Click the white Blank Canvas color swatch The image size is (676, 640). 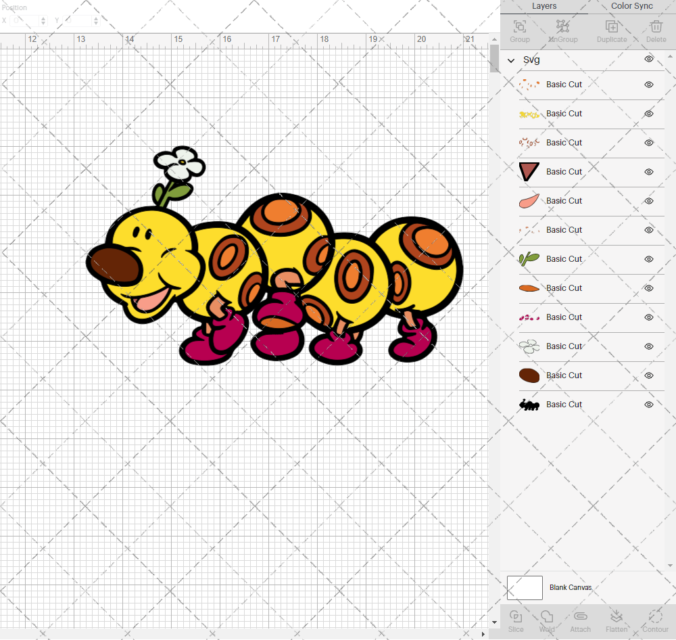(x=525, y=587)
